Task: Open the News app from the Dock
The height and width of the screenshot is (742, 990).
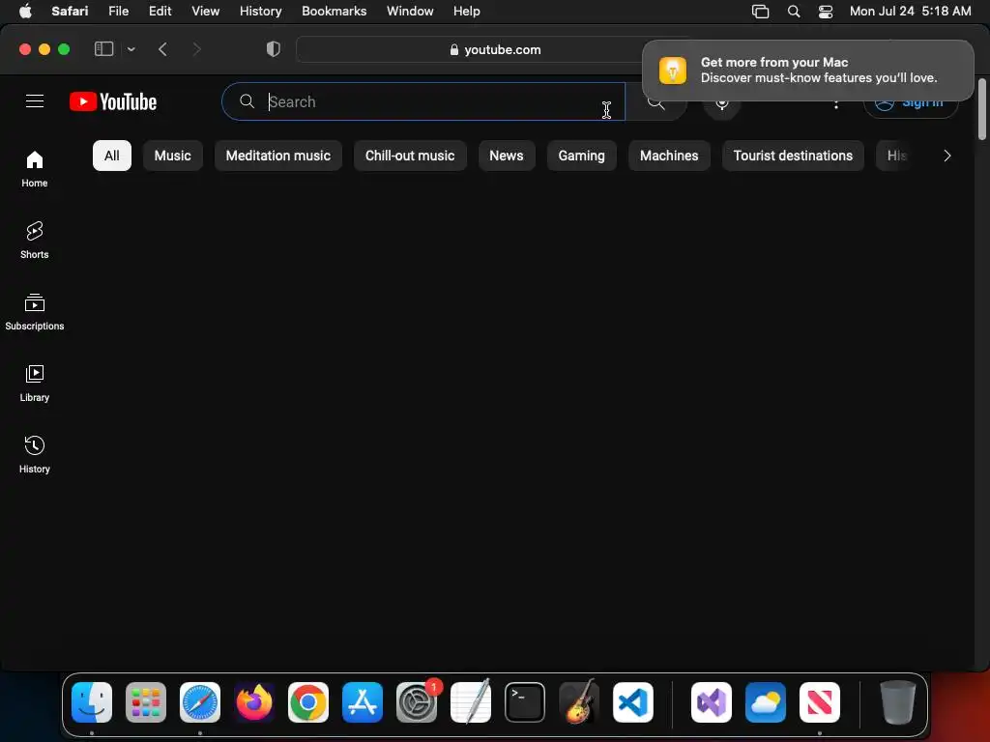Action: (x=820, y=701)
